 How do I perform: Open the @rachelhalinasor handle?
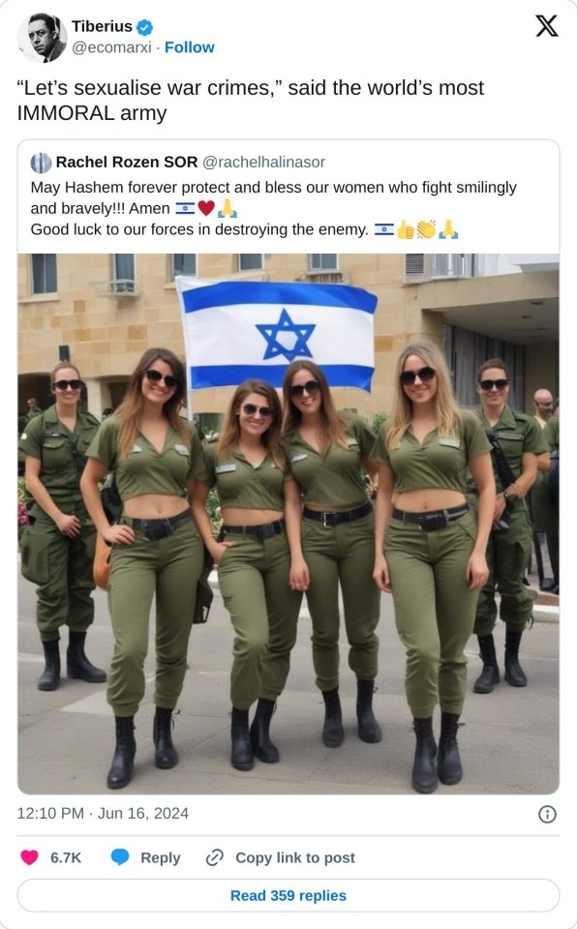(x=264, y=163)
